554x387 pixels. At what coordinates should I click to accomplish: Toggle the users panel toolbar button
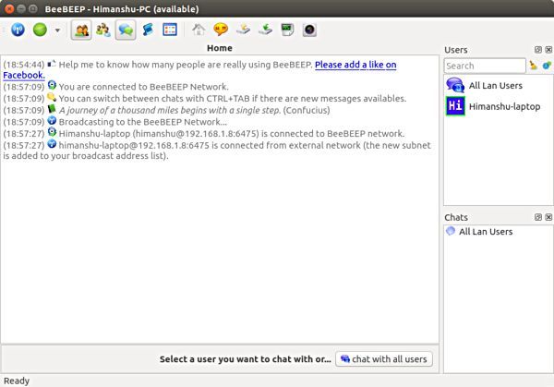coord(81,30)
